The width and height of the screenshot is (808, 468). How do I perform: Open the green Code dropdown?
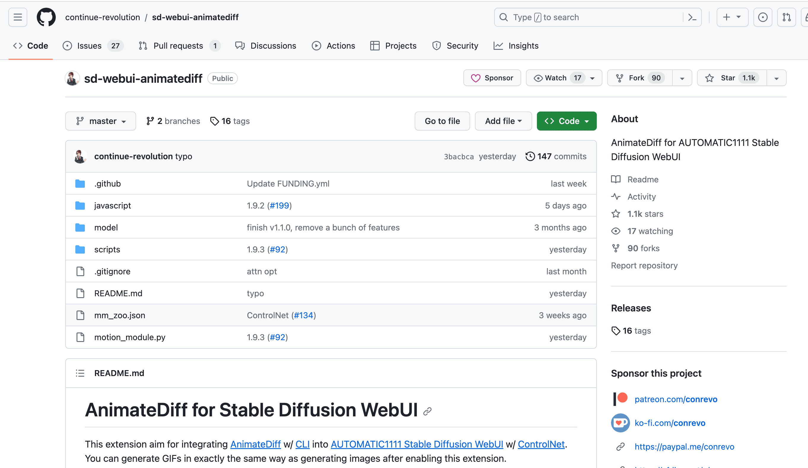(567, 121)
